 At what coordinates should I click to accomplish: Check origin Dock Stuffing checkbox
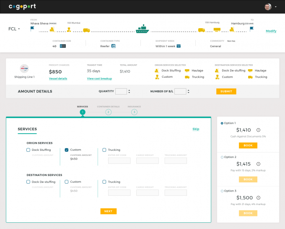pyautogui.click(x=28, y=150)
